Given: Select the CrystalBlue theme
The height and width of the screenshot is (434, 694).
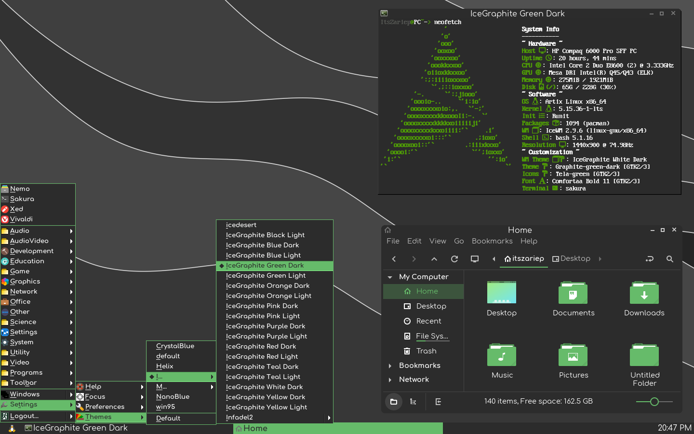Looking at the screenshot, I should (x=181, y=346).
